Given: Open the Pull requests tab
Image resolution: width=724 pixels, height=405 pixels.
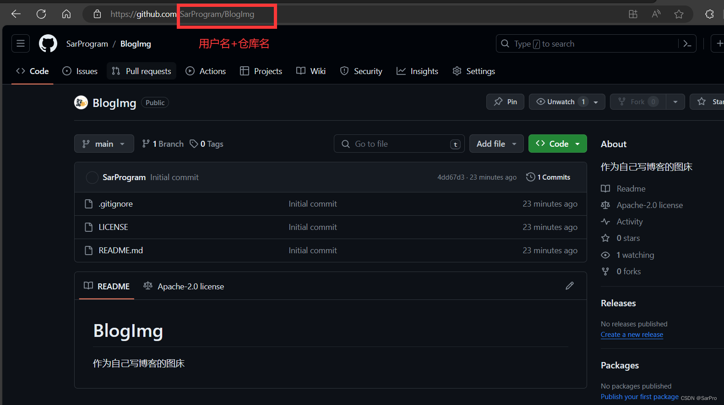Looking at the screenshot, I should [142, 71].
